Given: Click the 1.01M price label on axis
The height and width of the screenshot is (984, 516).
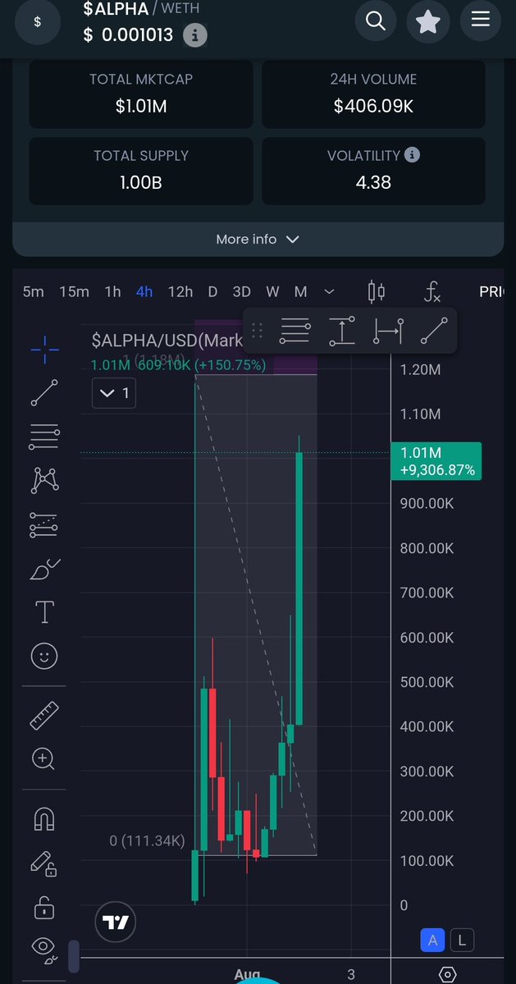Looking at the screenshot, I should click(x=436, y=461).
